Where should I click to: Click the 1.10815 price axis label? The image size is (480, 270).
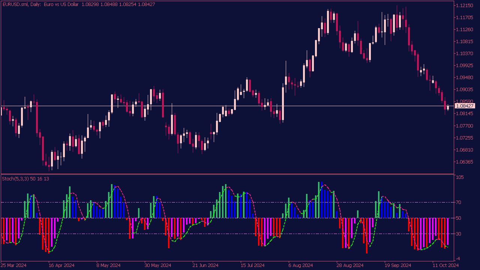[465, 41]
